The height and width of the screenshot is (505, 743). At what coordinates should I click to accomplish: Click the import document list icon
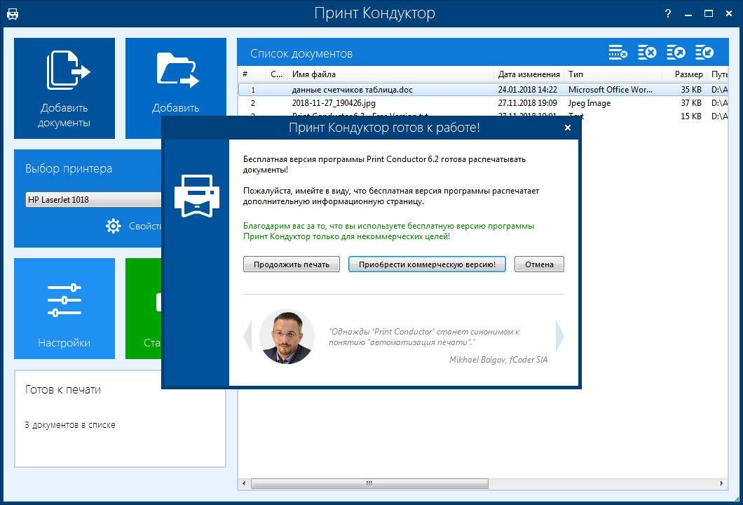tap(704, 53)
